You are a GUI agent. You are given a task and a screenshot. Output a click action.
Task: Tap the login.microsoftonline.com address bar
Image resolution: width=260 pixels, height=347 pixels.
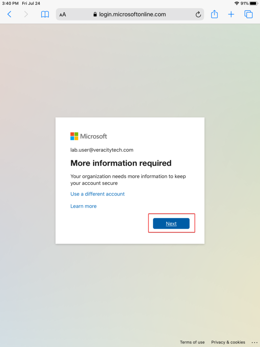pyautogui.click(x=132, y=14)
